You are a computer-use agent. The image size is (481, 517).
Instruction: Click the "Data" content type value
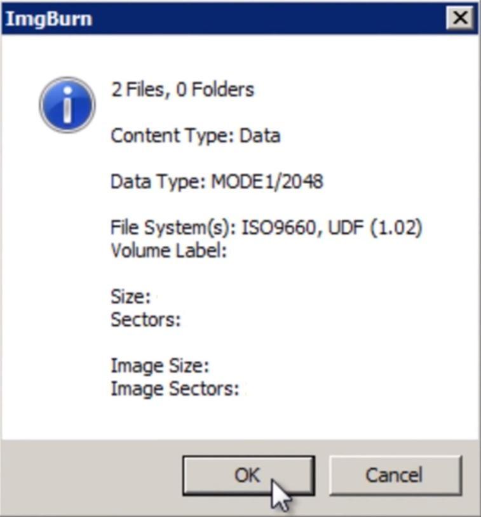[x=260, y=136]
